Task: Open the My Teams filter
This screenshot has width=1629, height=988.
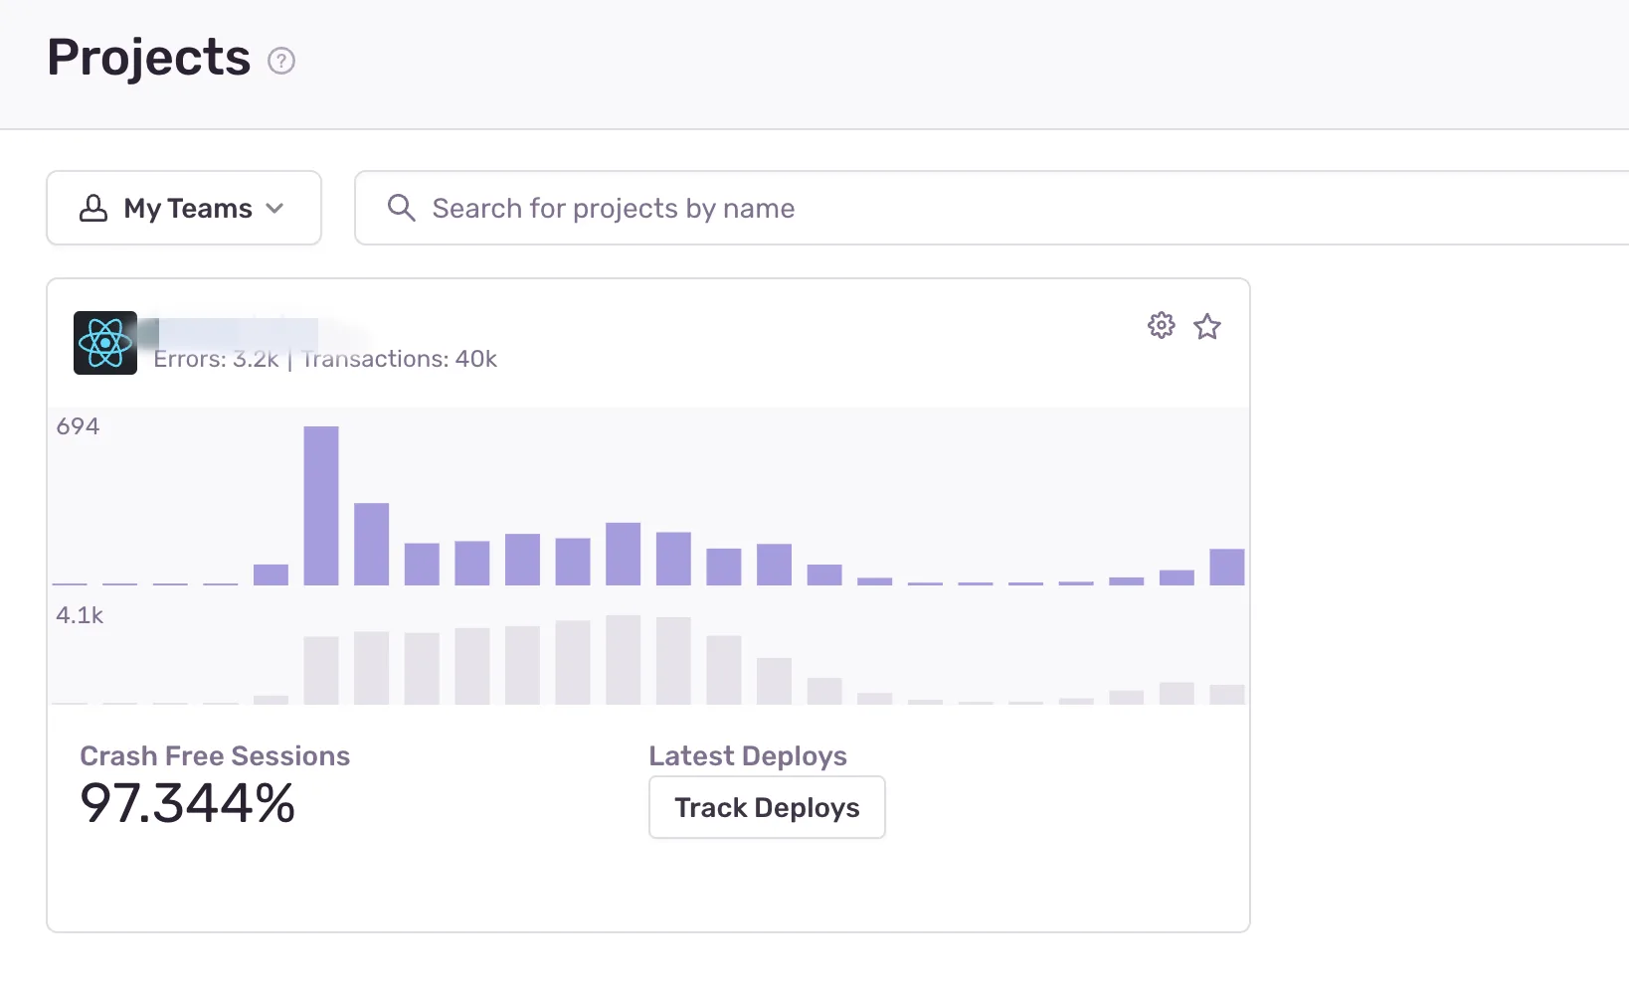Action: click(184, 208)
